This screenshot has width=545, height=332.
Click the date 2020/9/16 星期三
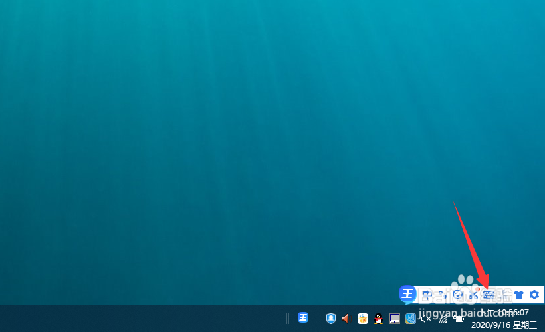[x=504, y=325]
